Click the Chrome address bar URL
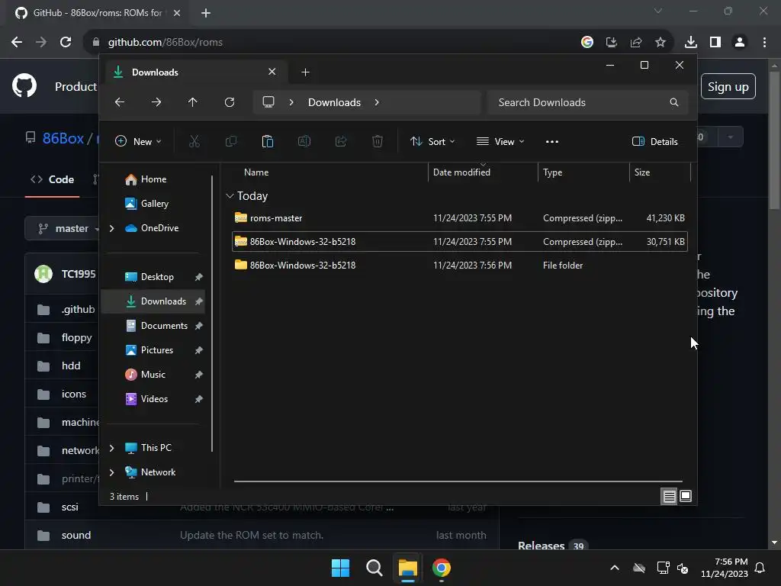Screen dimensions: 781x586 [166, 42]
